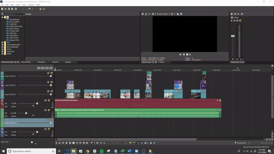Solo the bottom blue audio track
The image size is (274, 154).
pyautogui.click(x=49, y=129)
